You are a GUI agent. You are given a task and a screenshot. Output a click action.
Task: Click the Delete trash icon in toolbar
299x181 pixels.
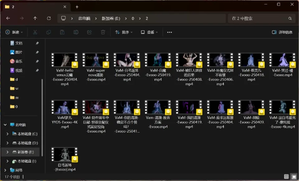pyautogui.click(x=103, y=32)
